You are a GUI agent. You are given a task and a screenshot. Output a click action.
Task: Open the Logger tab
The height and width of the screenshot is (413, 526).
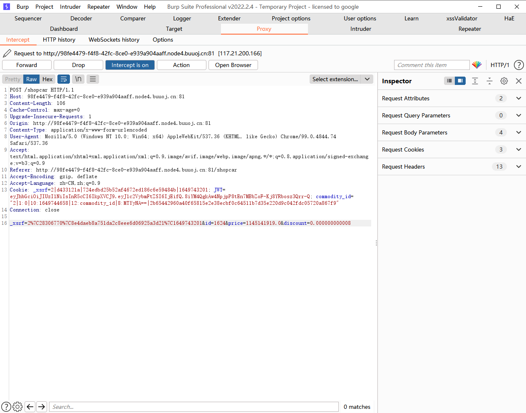click(182, 18)
